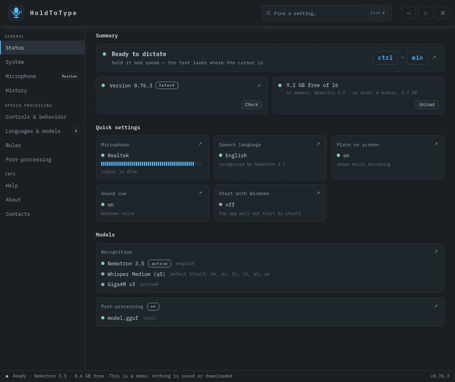Open the System page

click(42, 62)
